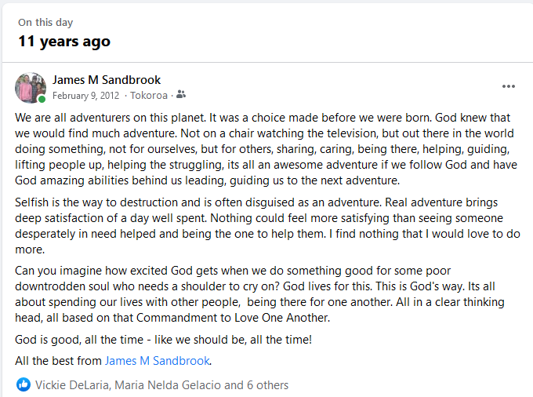
Task: Click the February 9, 2012 post date
Action: 85,96
